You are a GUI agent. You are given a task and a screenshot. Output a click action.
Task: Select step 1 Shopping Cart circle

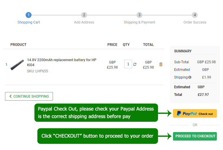pos(29,15)
